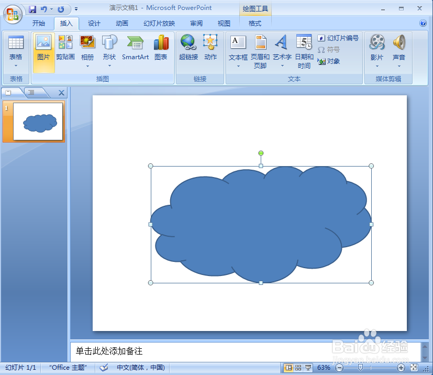Open the undo history dropdown arrow
Screen dimensions: 433x375
pyautogui.click(x=52, y=9)
